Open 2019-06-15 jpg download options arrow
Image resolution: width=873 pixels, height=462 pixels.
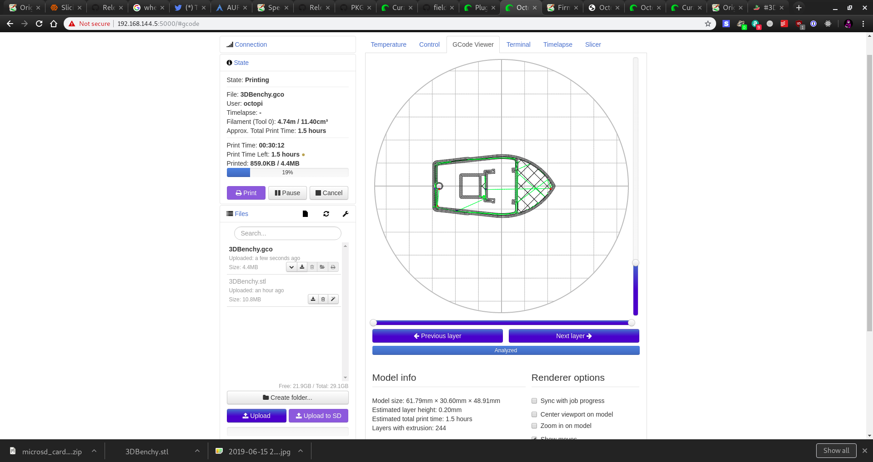click(301, 451)
